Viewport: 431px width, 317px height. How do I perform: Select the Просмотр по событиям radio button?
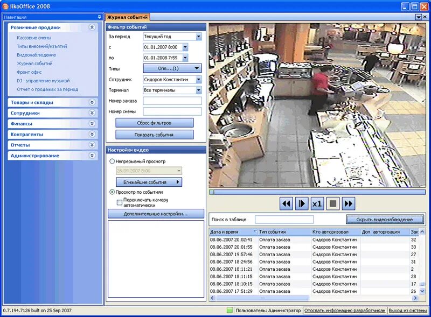click(112, 192)
